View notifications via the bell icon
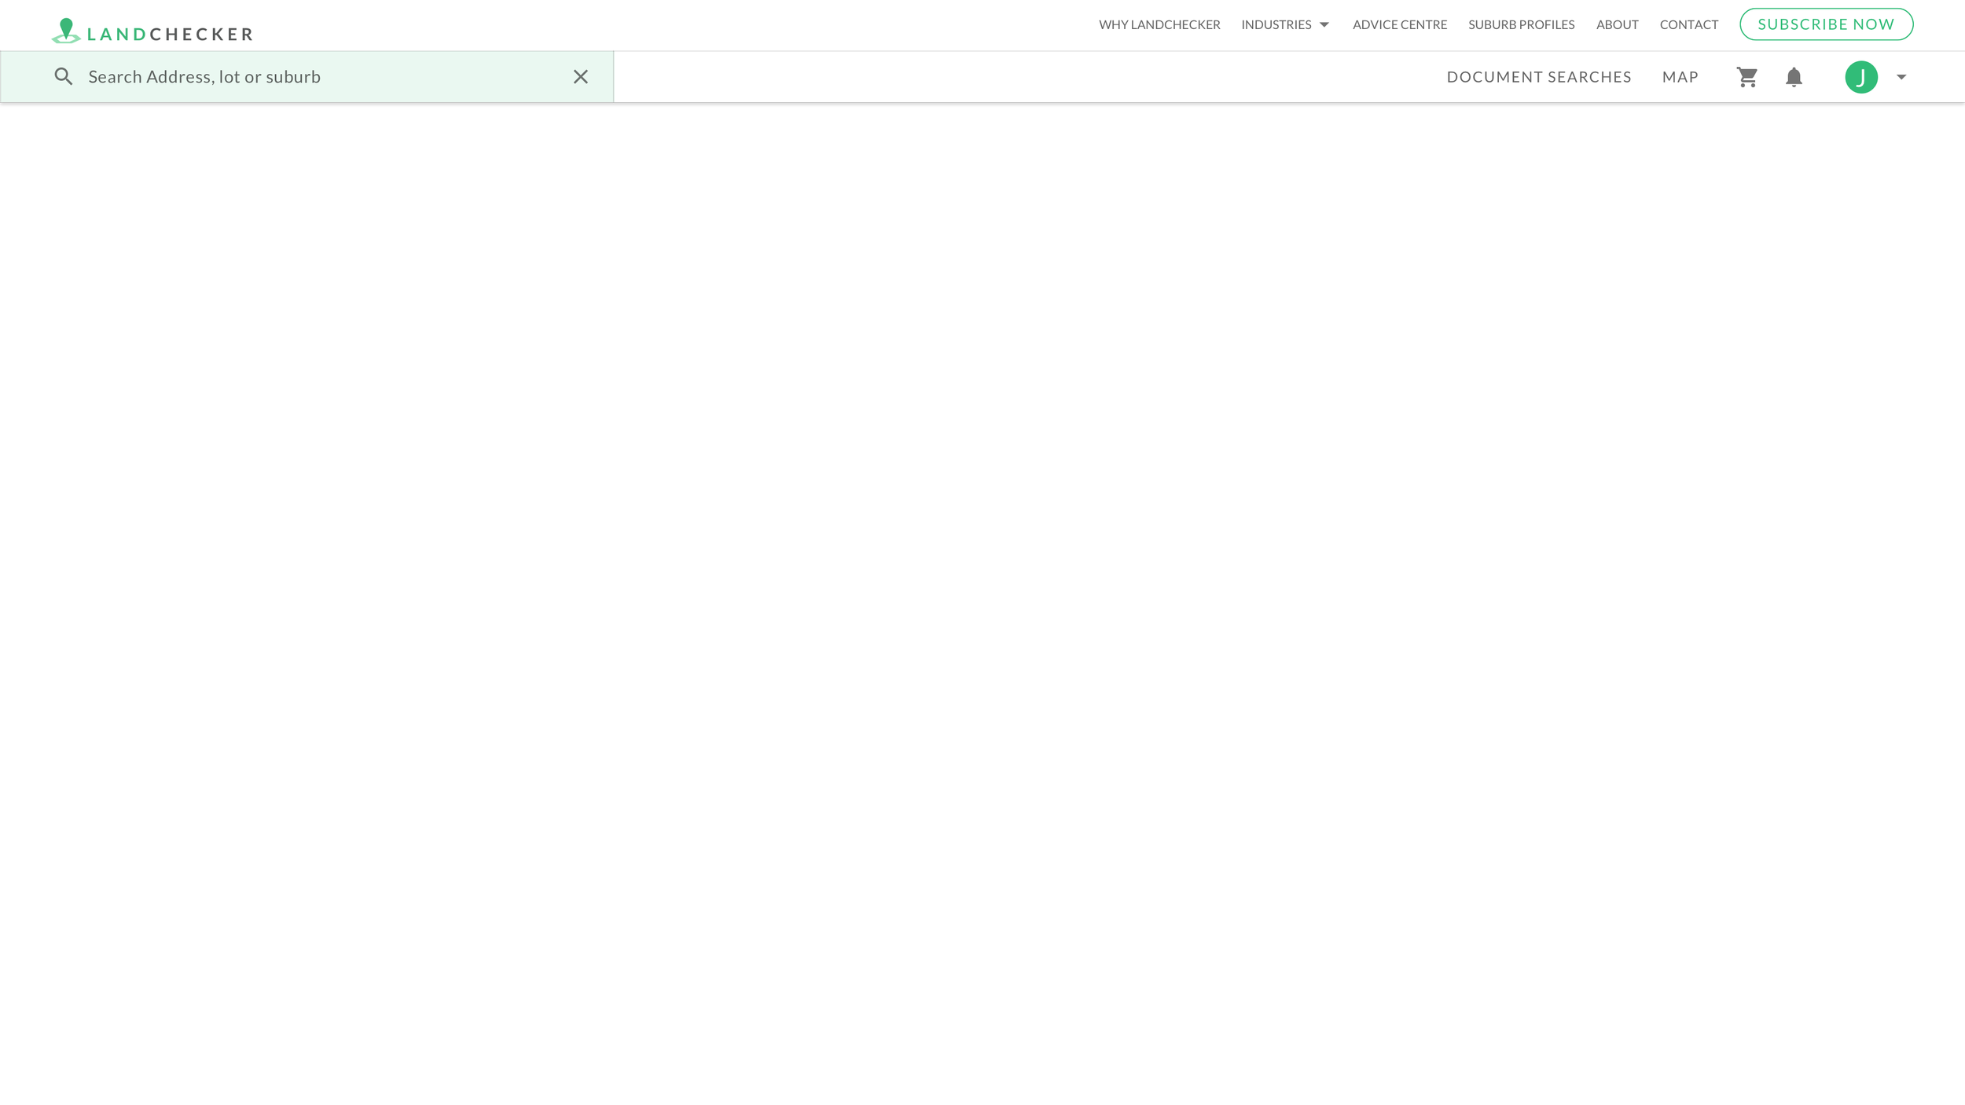Viewport: 1965px width, 1105px height. [1794, 77]
